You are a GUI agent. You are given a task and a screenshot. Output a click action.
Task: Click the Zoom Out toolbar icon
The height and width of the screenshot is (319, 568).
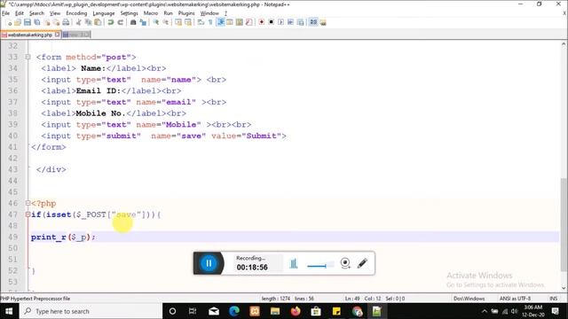pyautogui.click(x=166, y=22)
